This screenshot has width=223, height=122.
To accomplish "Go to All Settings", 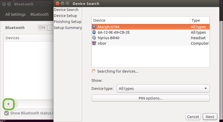I will point(15,14).
